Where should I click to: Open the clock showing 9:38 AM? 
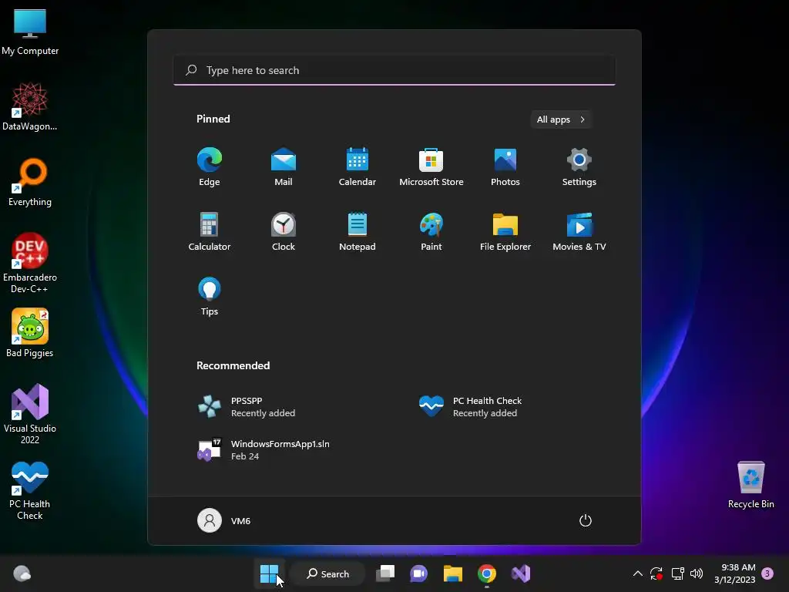[734, 573]
